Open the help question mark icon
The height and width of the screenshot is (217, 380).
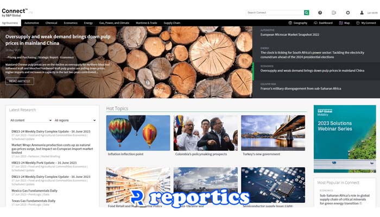point(320,12)
